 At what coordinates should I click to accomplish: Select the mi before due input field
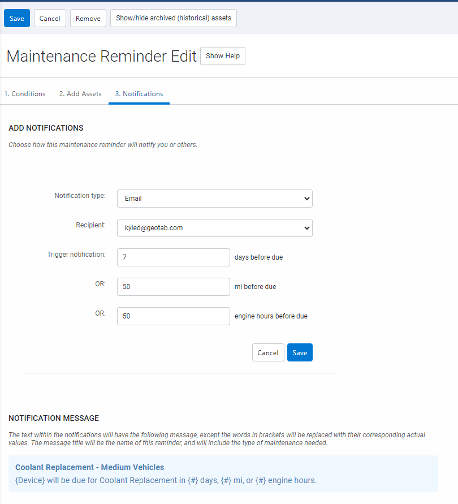(x=173, y=287)
